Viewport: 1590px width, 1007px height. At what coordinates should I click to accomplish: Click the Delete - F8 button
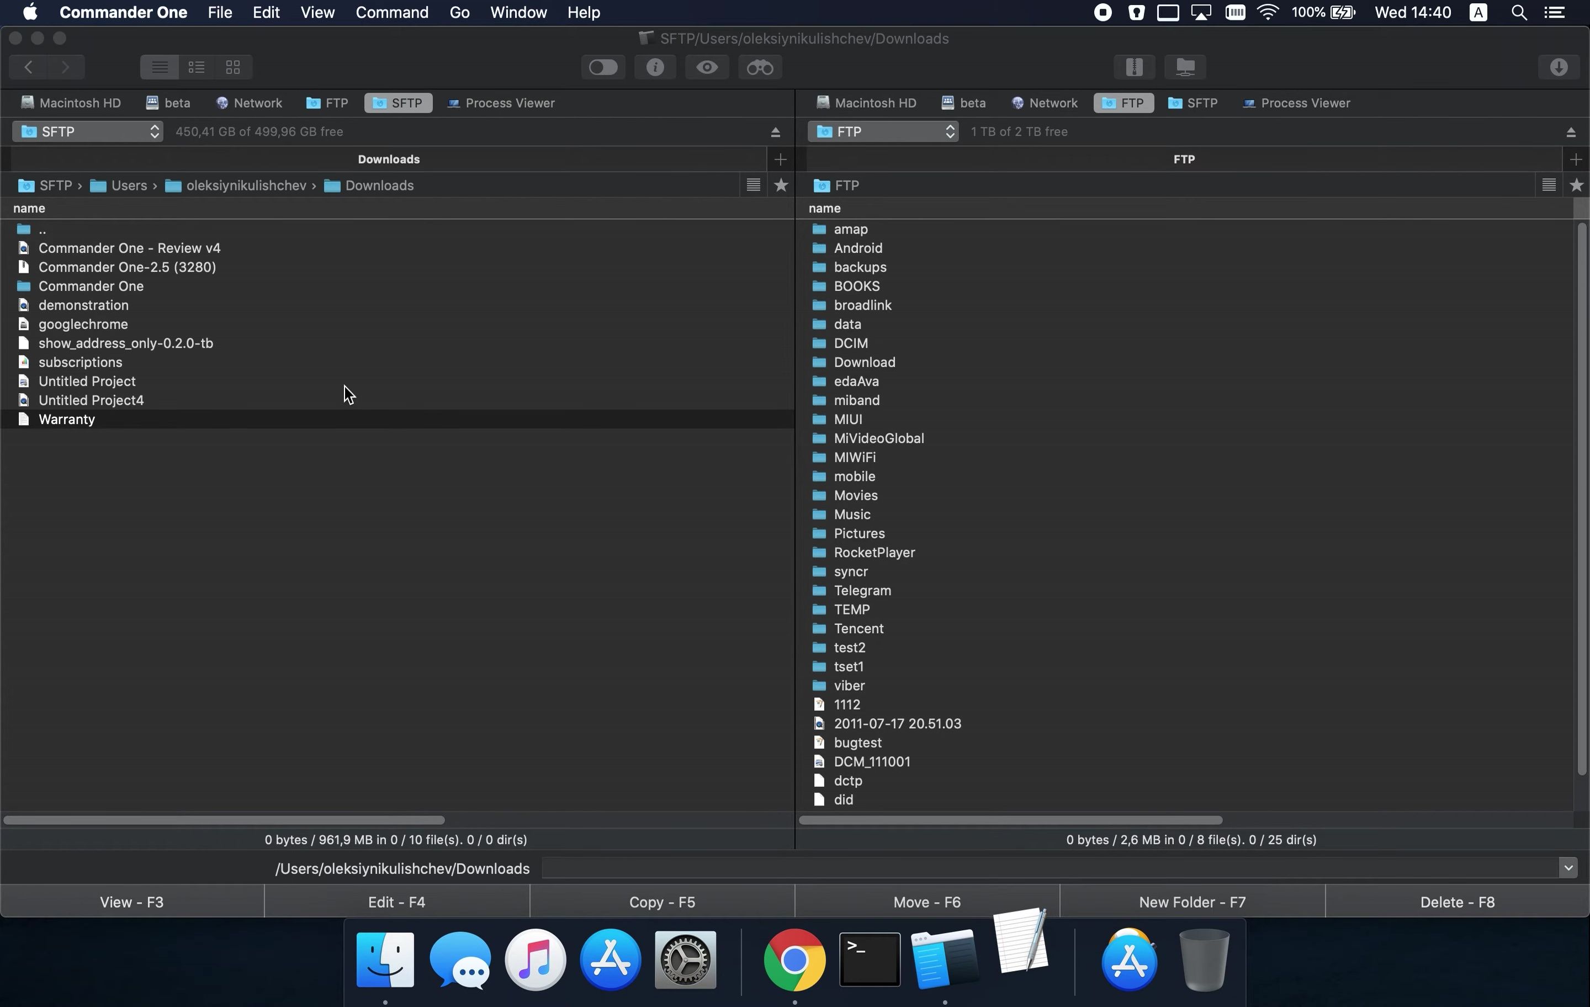[x=1457, y=902]
